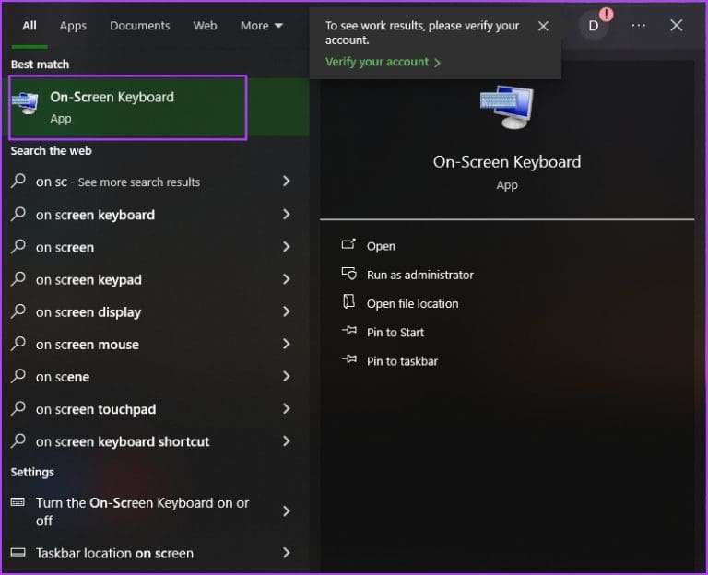The height and width of the screenshot is (575, 708).
Task: Dismiss the verify account notification
Action: pyautogui.click(x=543, y=27)
